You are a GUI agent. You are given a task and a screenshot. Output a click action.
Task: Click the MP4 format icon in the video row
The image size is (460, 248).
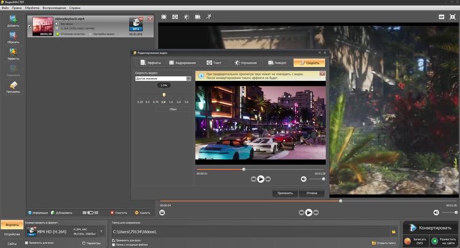pyautogui.click(x=136, y=25)
